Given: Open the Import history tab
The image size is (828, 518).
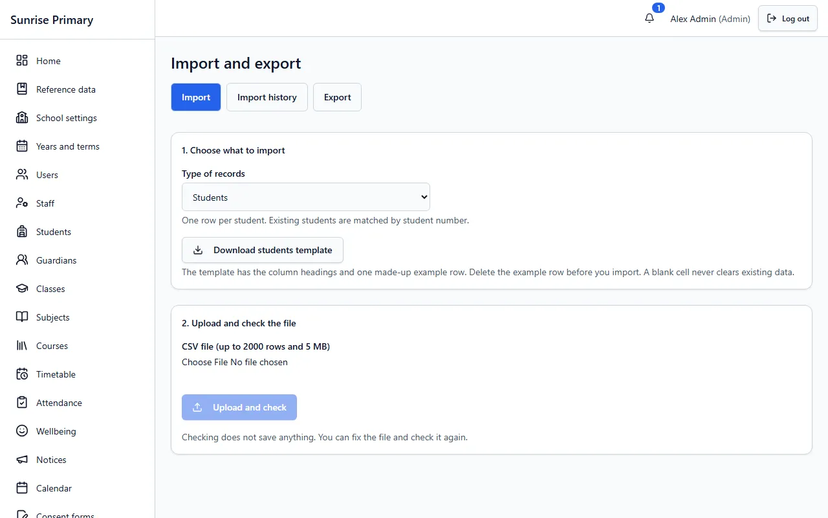Looking at the screenshot, I should click(267, 97).
